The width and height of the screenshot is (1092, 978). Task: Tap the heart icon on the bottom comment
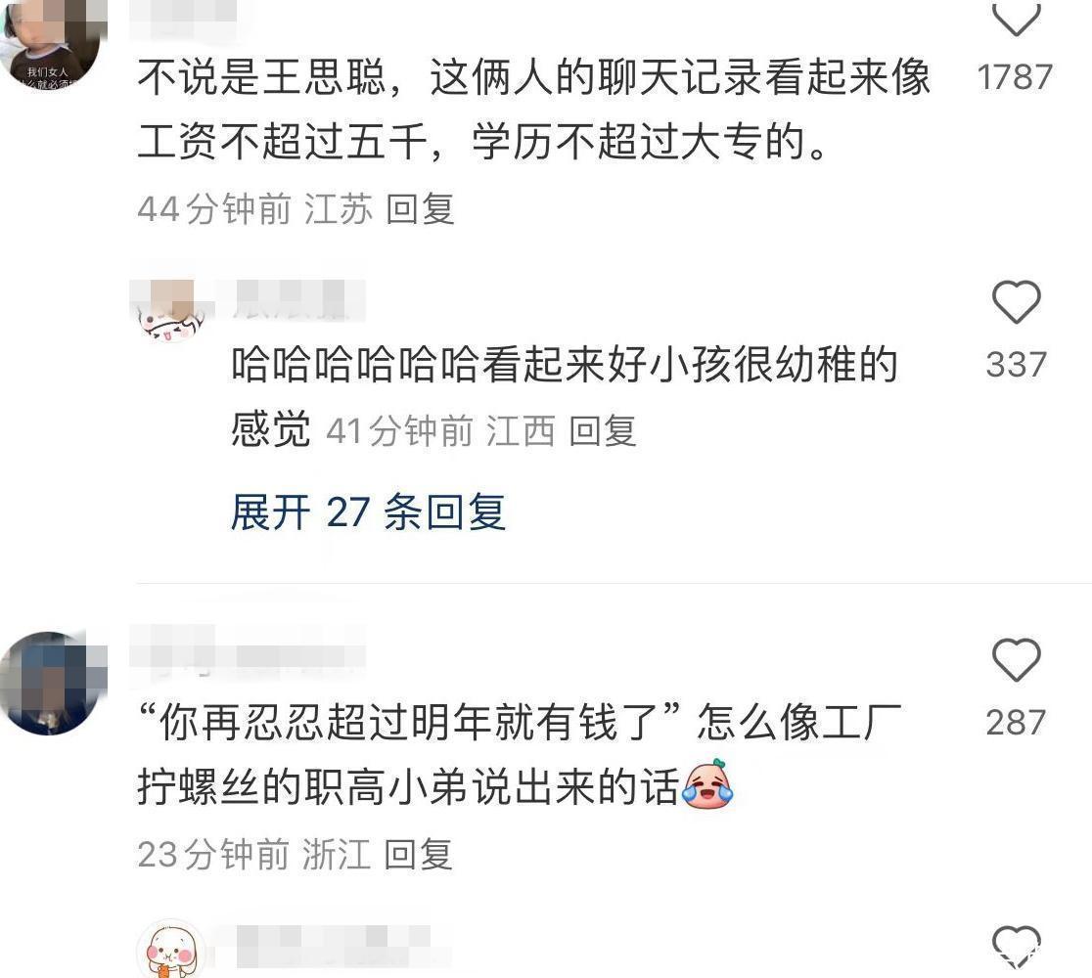click(x=1016, y=947)
